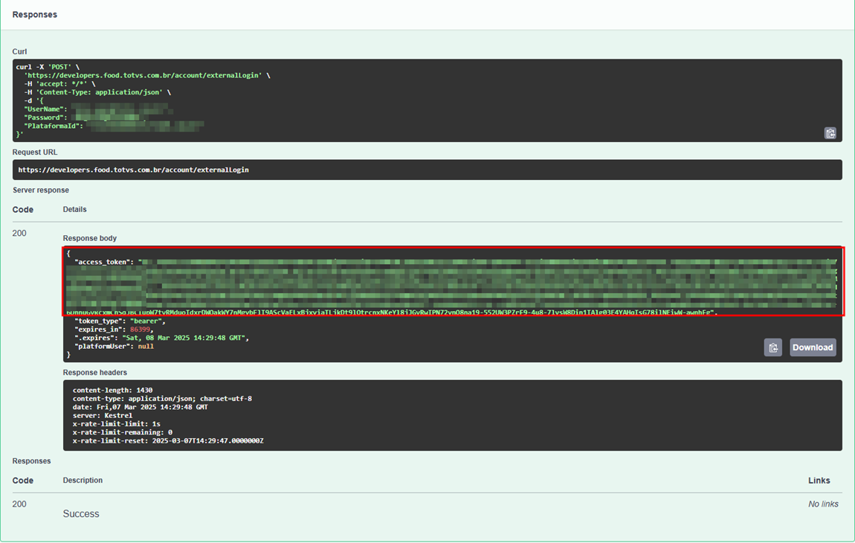
Task: Click the content-length: 1430 header
Action: pyautogui.click(x=112, y=391)
